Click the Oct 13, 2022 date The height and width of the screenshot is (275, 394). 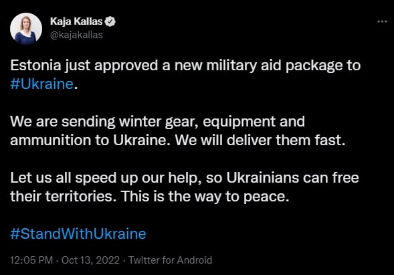[x=90, y=260]
